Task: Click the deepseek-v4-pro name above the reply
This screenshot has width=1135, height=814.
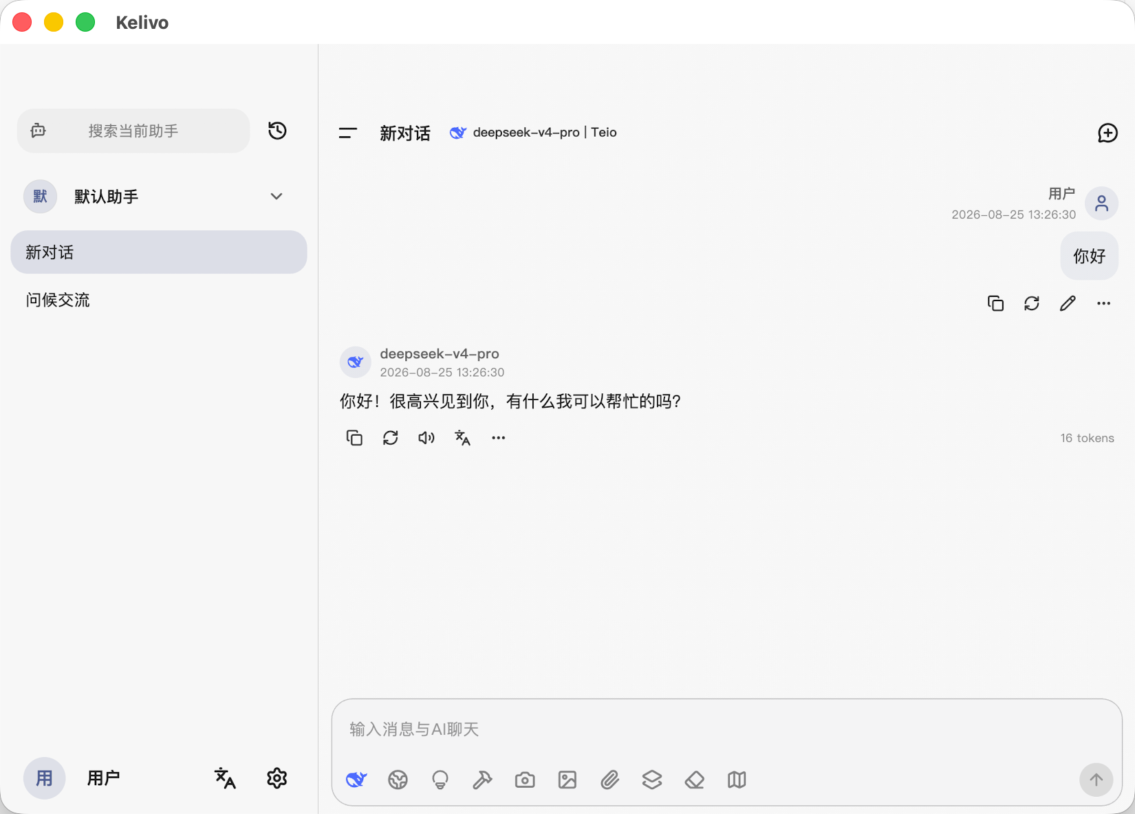Action: pyautogui.click(x=440, y=353)
